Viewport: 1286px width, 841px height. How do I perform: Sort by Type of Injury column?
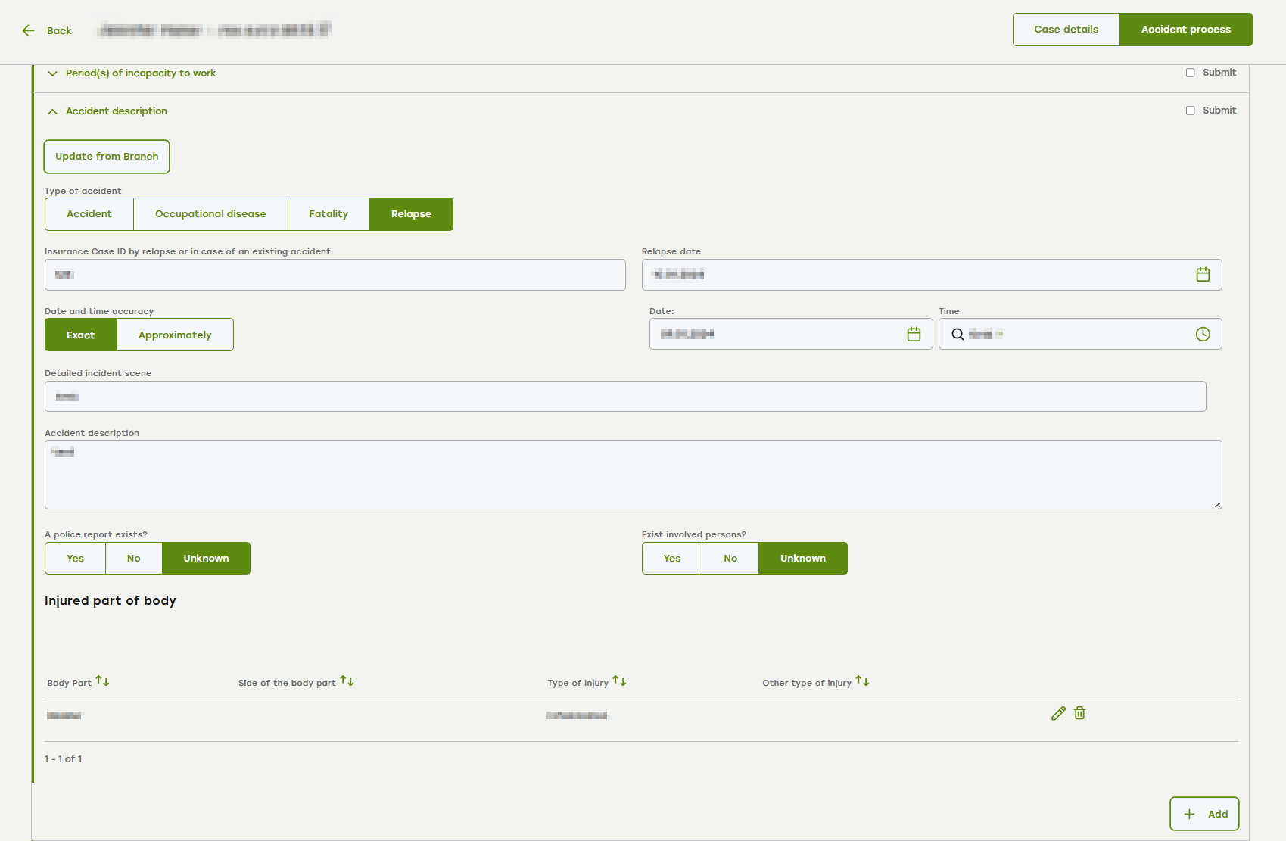tap(619, 681)
